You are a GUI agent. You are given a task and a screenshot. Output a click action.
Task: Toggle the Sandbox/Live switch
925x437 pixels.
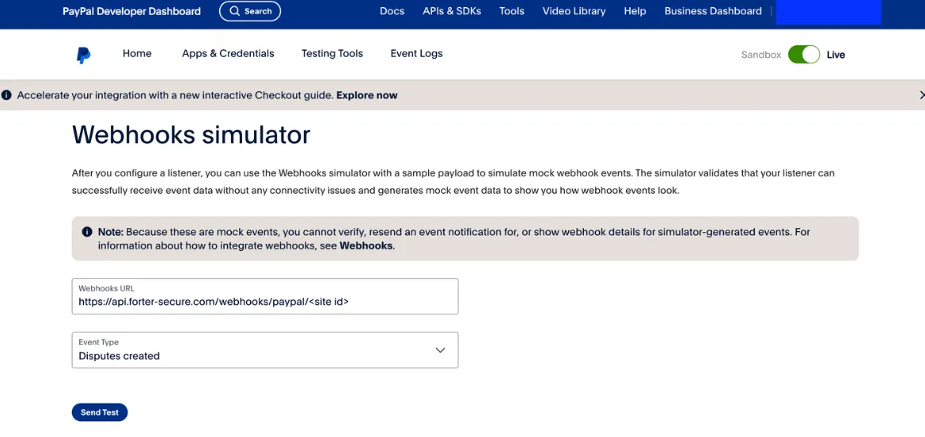pyautogui.click(x=803, y=55)
